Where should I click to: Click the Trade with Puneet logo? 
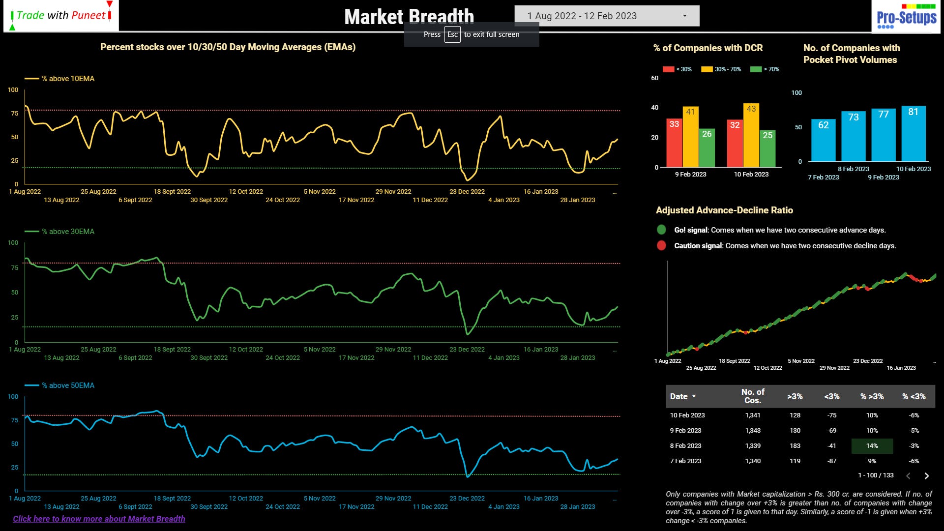61,16
